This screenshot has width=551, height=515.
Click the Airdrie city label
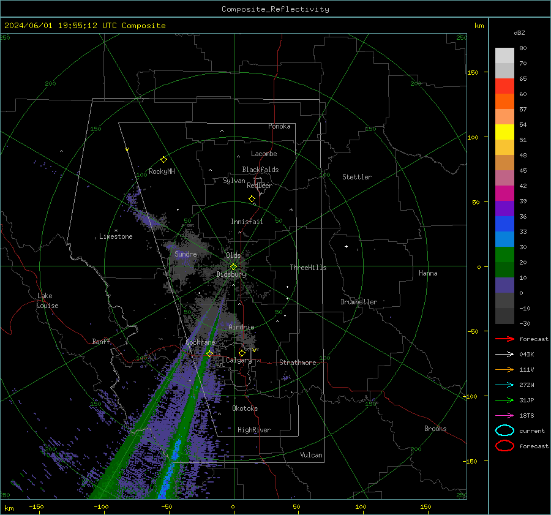[x=241, y=327]
